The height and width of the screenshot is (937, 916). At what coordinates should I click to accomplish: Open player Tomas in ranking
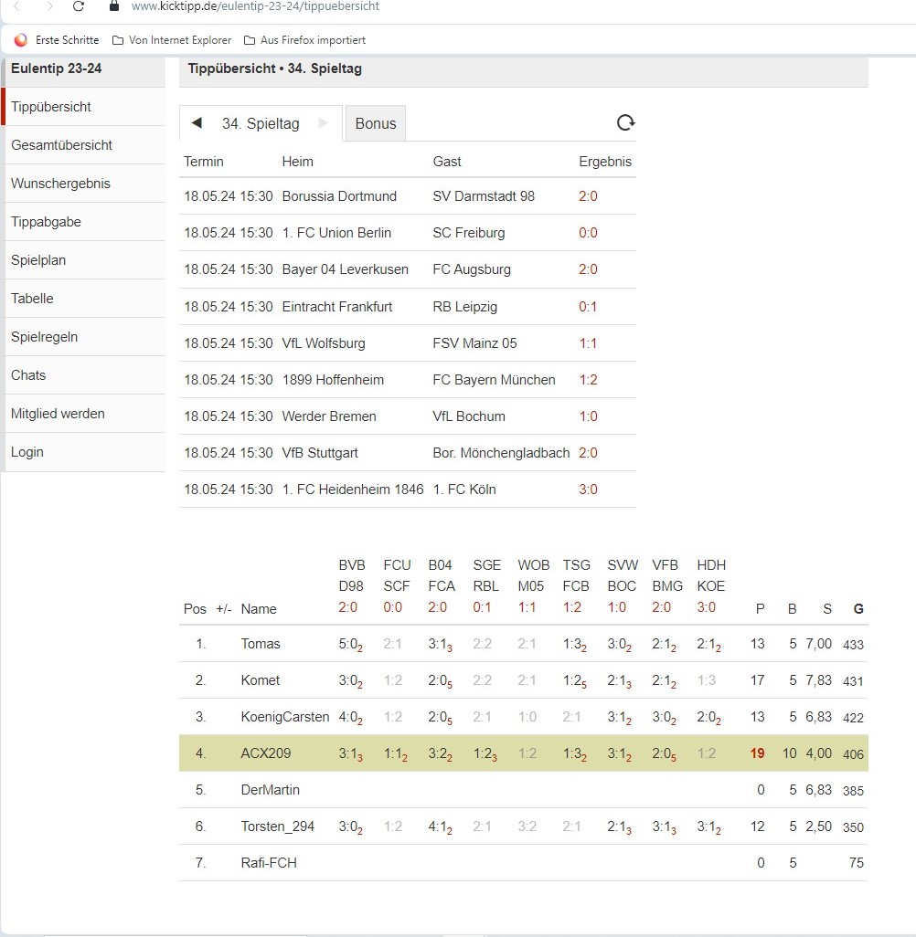[x=261, y=644]
